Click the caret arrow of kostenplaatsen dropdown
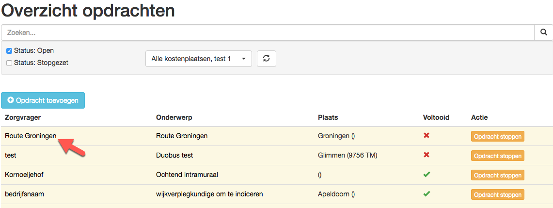The image size is (553, 208). [243, 59]
